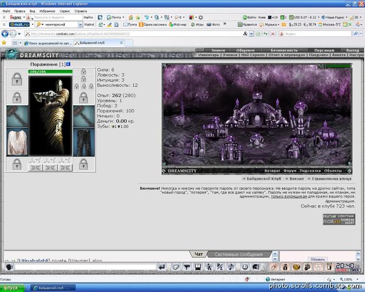
Task: Click the Отчет о переводах link
Action: point(287,55)
